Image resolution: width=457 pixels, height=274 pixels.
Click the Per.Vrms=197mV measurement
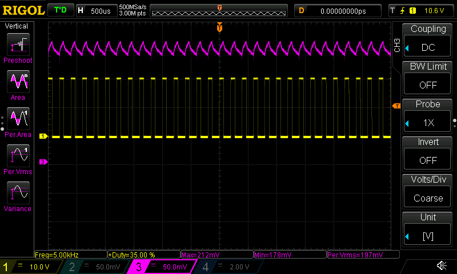(363, 255)
